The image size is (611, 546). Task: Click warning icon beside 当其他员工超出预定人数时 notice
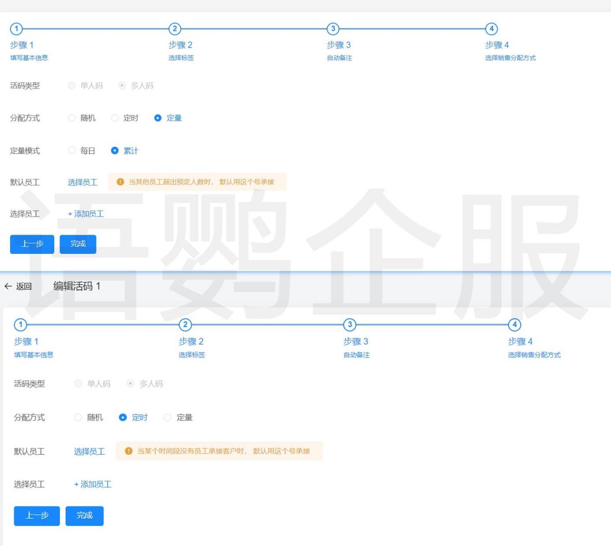click(120, 182)
